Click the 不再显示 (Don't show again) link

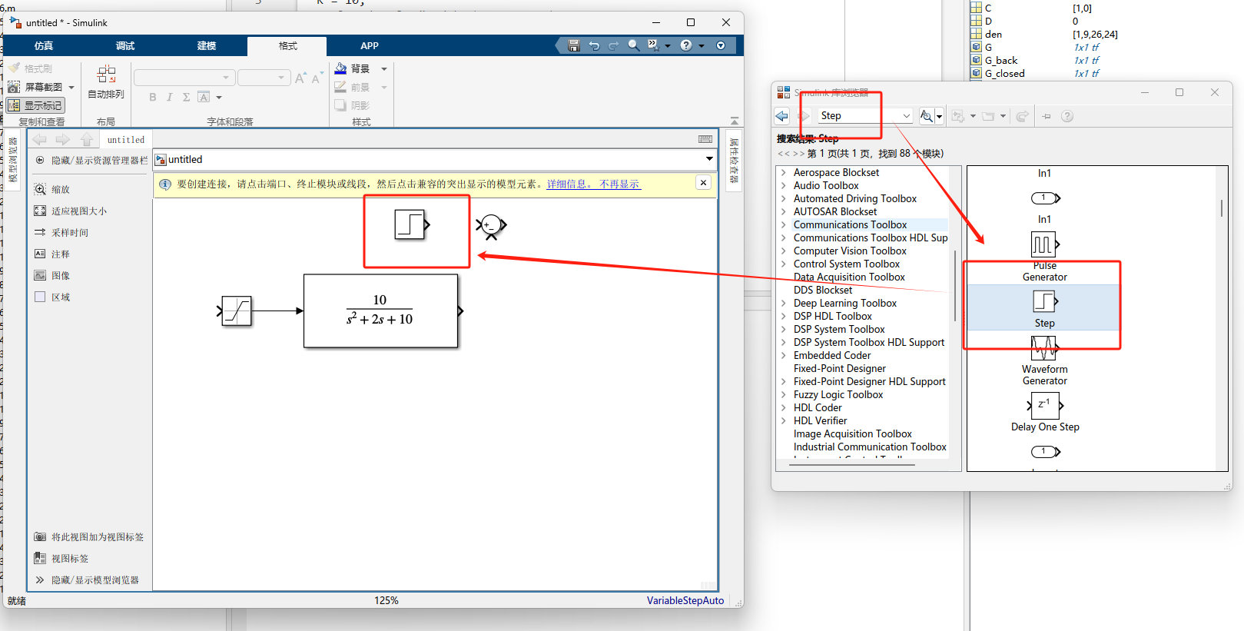pyautogui.click(x=619, y=184)
